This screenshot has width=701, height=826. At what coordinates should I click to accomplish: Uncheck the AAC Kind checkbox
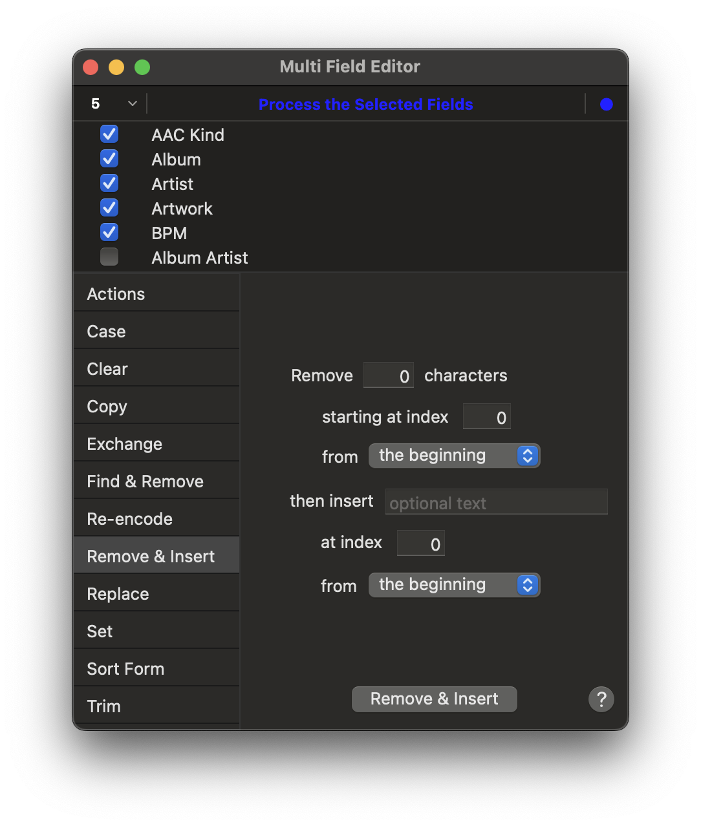[x=109, y=134]
